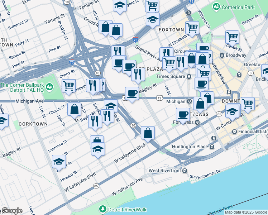This screenshot has height=215, width=268.
Task: Select the shopping cart marker below Grand River Ave
Action: coord(169,64)
